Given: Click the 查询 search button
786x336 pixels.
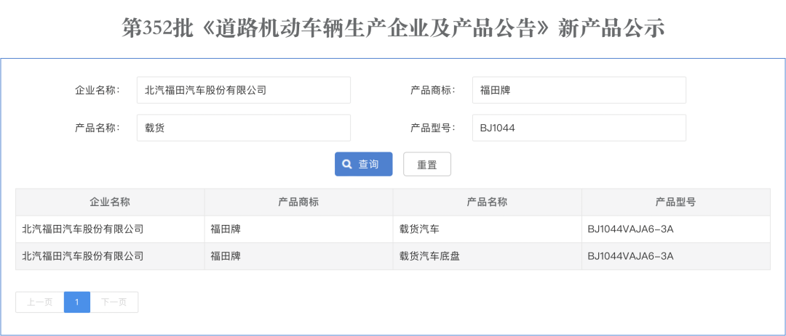Looking at the screenshot, I should pos(363,164).
